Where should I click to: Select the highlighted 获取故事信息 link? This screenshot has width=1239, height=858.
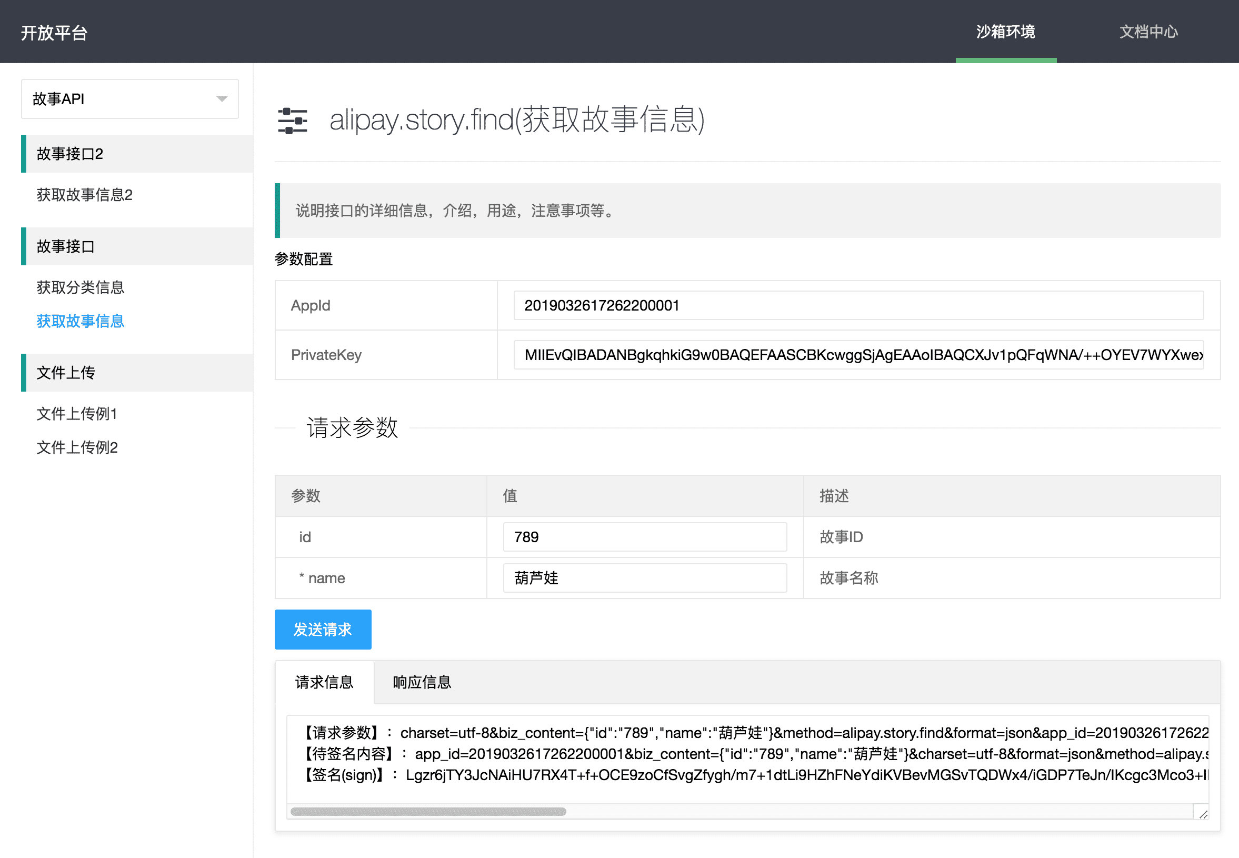pyautogui.click(x=81, y=321)
